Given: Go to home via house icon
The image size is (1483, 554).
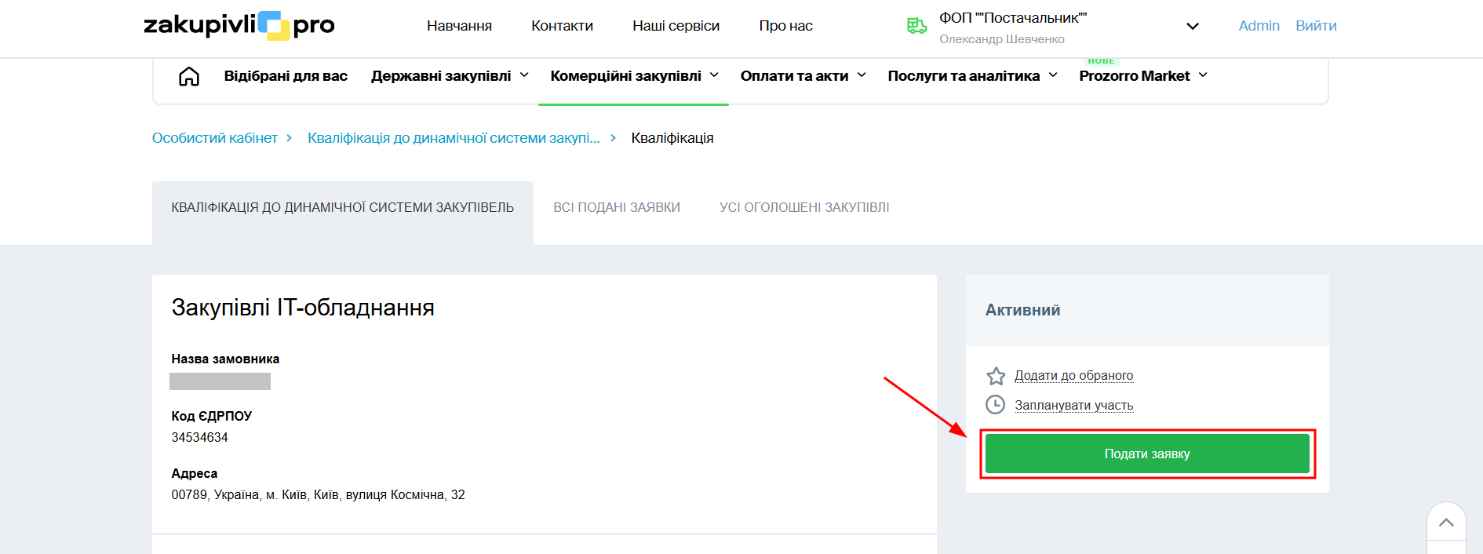Looking at the screenshot, I should click(x=189, y=76).
